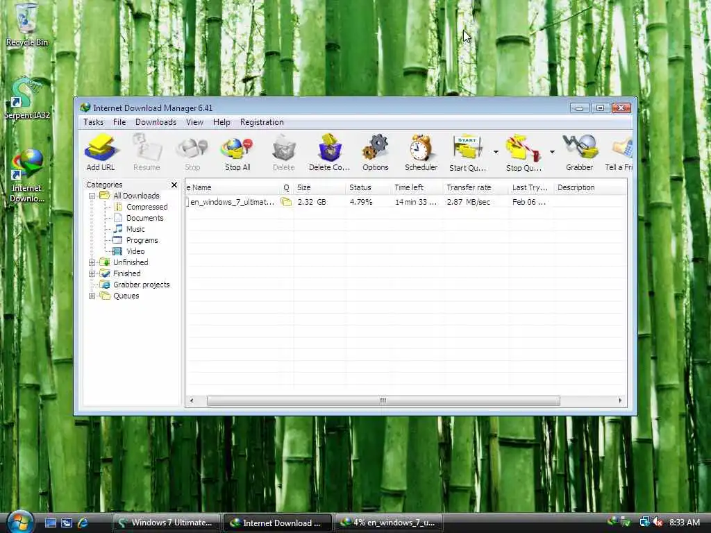Expand the Finished category
Screen dimensions: 711x533
[x=92, y=273]
